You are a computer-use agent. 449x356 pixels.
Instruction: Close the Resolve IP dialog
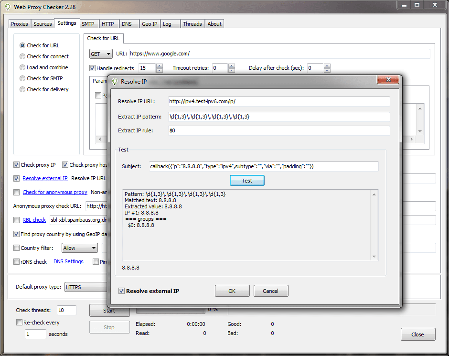pyautogui.click(x=388, y=79)
